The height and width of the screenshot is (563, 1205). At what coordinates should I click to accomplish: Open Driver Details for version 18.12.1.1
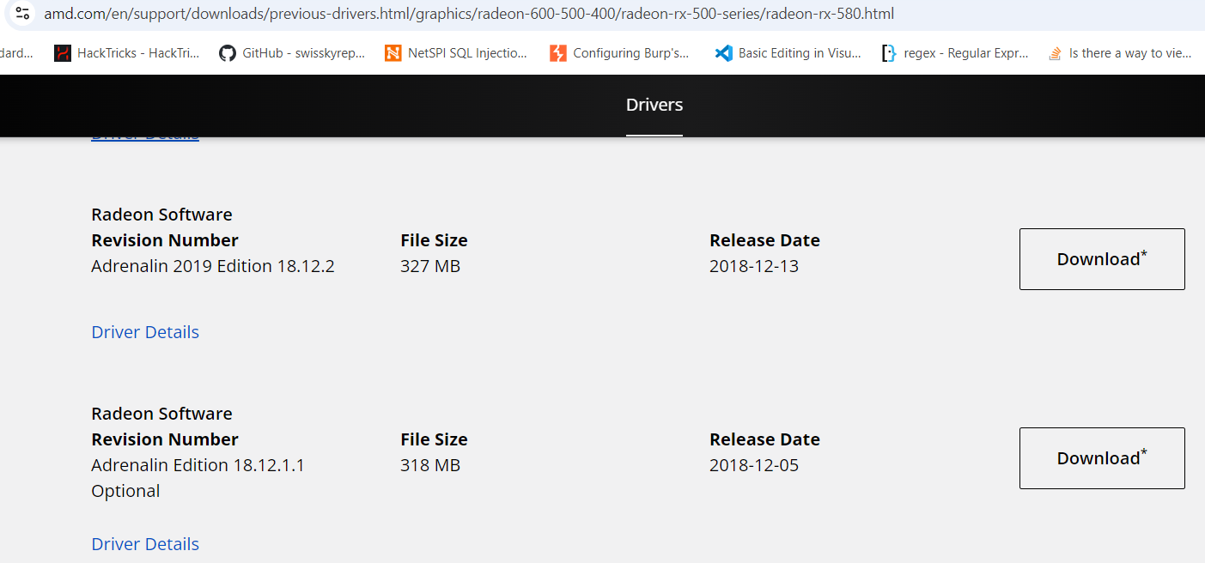(145, 544)
